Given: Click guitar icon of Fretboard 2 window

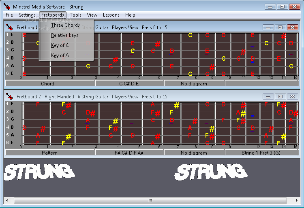Looking at the screenshot, I should pyautogui.click(x=9, y=96).
